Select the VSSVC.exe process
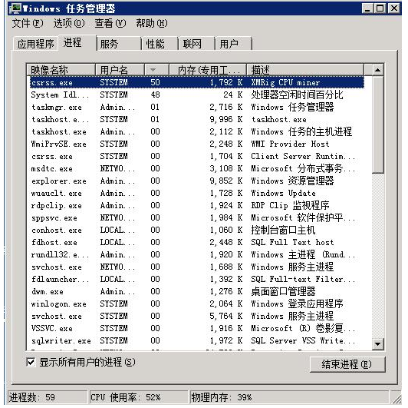 click(x=197, y=328)
